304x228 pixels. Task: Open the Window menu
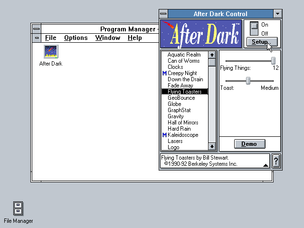click(107, 38)
